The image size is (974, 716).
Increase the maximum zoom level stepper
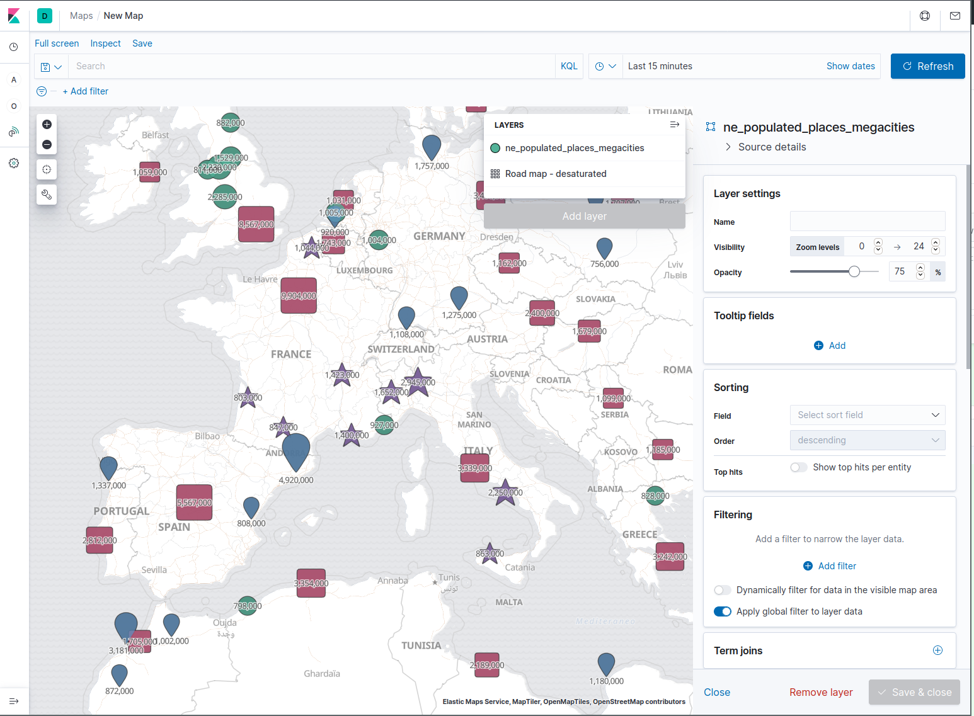pyautogui.click(x=936, y=242)
